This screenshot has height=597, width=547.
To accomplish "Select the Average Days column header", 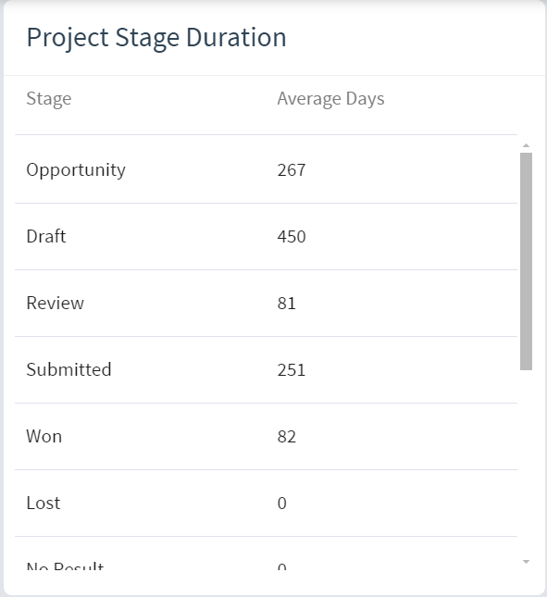I will tap(330, 99).
